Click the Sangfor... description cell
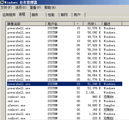Viewport: 129px width, 120px height. coord(111,106)
